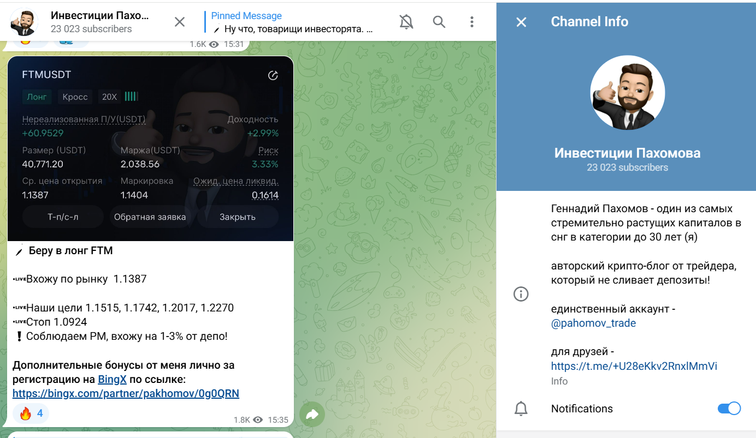Click the leverage bars indicator next to 20X

131,97
